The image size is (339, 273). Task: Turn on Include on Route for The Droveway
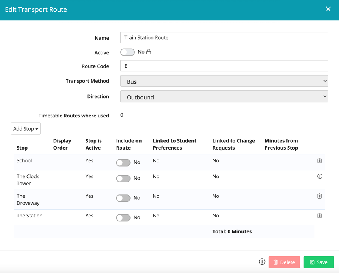tap(123, 198)
